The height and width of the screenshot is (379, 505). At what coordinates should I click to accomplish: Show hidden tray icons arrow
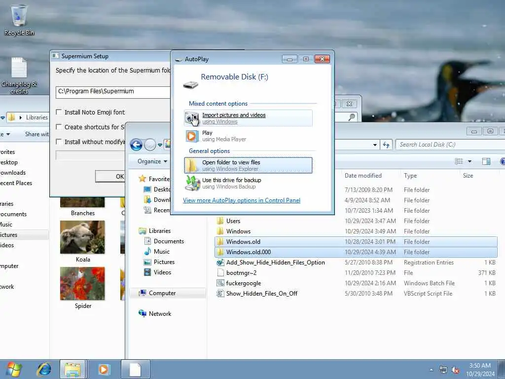coord(431,370)
